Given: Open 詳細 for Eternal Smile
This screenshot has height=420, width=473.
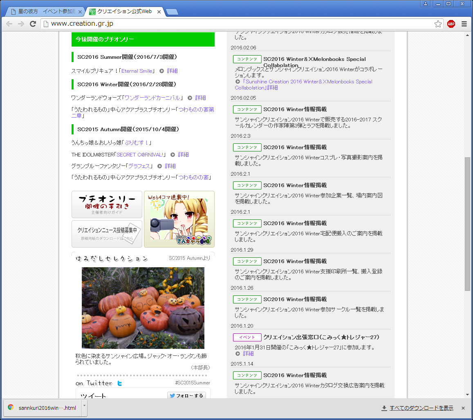Looking at the screenshot, I should tap(172, 71).
